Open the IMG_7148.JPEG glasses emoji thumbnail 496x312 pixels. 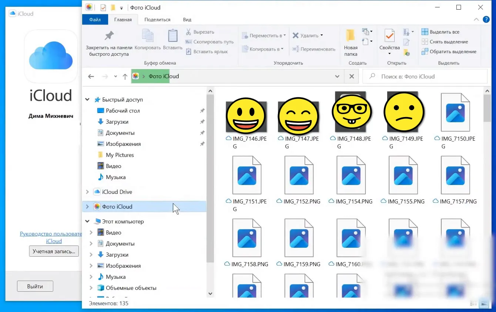coord(351,113)
